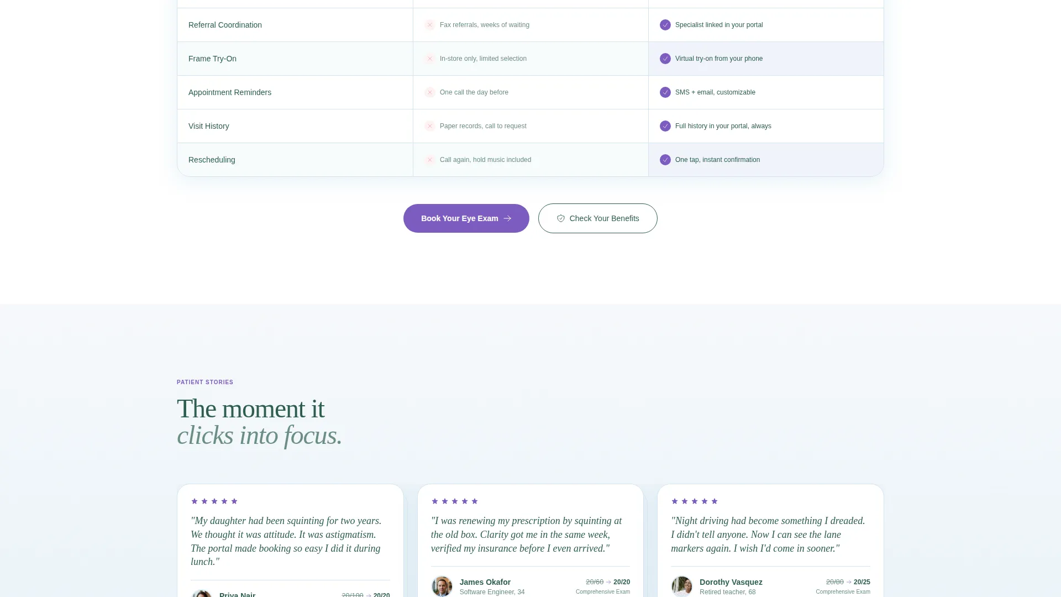Screen dimensions: 1061x597
Task: Click the quote about night driving
Action: coord(768,535)
